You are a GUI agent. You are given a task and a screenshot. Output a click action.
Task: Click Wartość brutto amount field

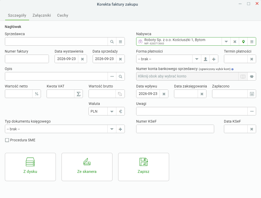click(x=102, y=94)
